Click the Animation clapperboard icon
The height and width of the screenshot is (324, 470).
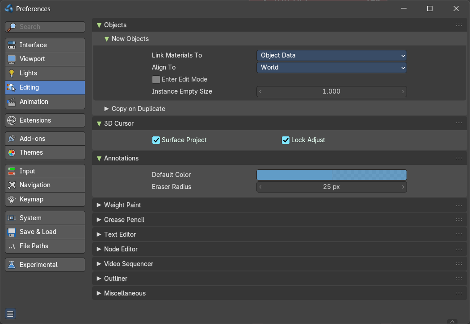pyautogui.click(x=12, y=102)
